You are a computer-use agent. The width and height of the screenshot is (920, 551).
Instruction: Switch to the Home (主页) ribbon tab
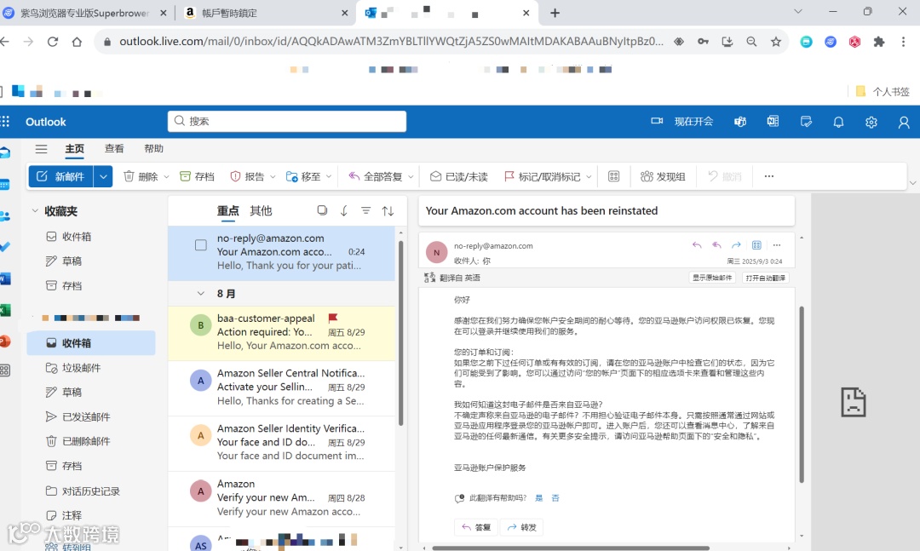[74, 149]
